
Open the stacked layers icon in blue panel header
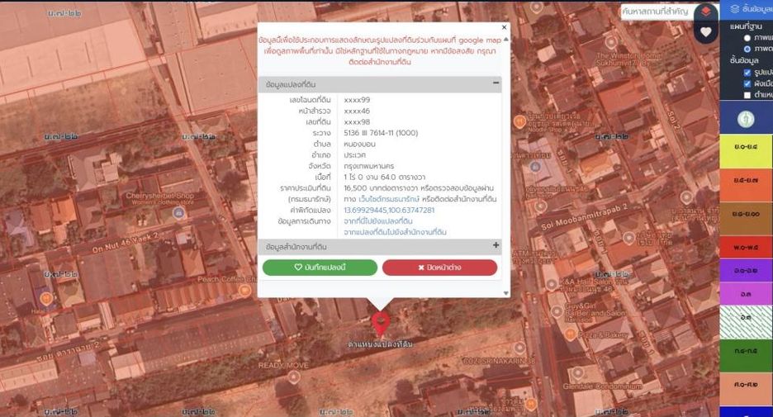[734, 9]
